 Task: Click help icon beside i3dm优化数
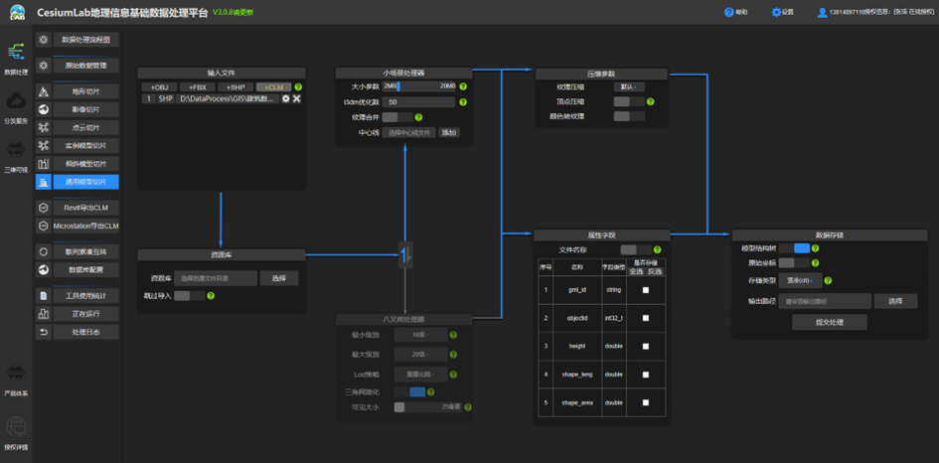click(x=463, y=102)
